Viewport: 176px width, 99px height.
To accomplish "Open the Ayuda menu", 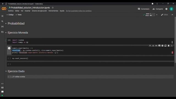I will [x=62, y=11].
